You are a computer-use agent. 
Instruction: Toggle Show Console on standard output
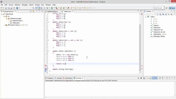pyautogui.click(x=153, y=78)
